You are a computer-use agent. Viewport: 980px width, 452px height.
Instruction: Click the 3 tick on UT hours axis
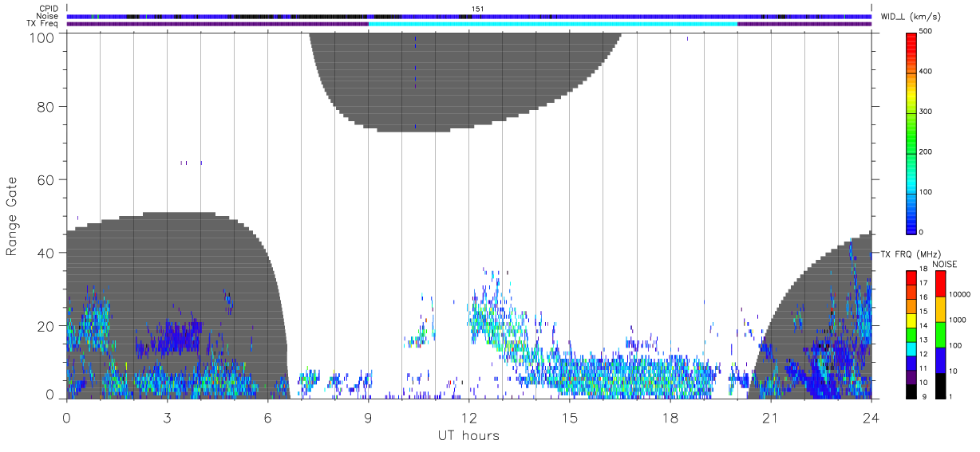pos(167,417)
